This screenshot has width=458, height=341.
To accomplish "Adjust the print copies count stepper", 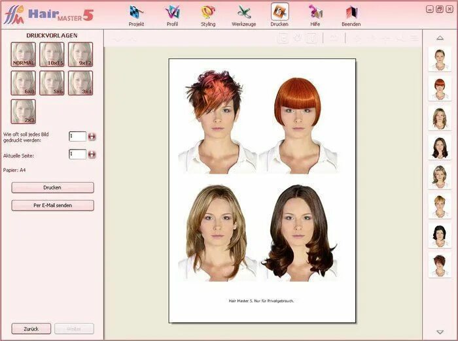I will [x=92, y=136].
